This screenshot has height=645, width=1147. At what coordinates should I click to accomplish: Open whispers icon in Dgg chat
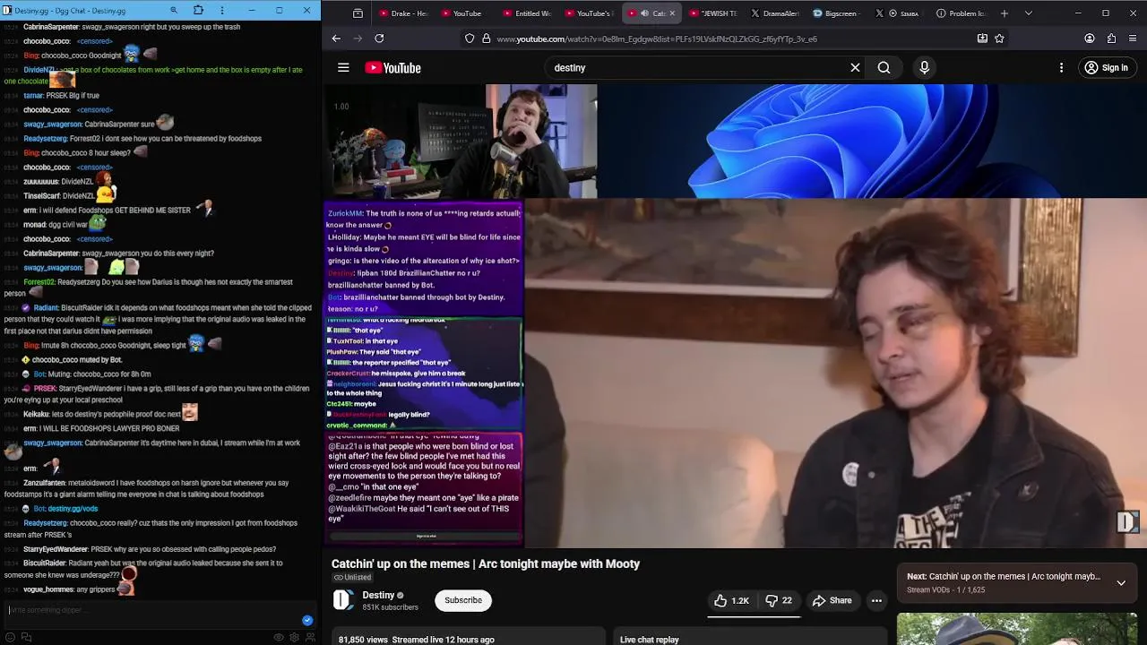(26, 637)
